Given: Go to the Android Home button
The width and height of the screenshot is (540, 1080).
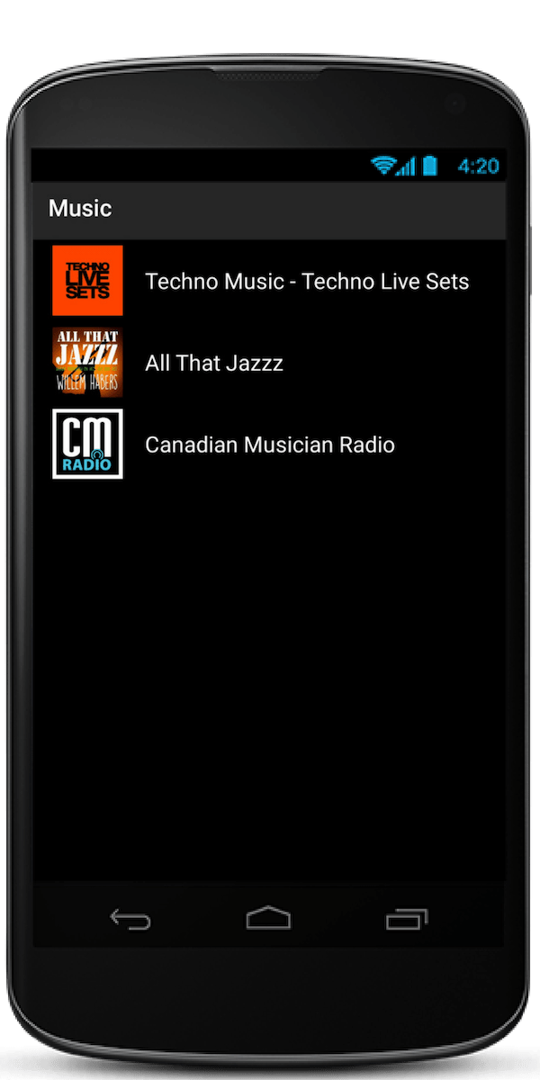Looking at the screenshot, I should 269,918.
